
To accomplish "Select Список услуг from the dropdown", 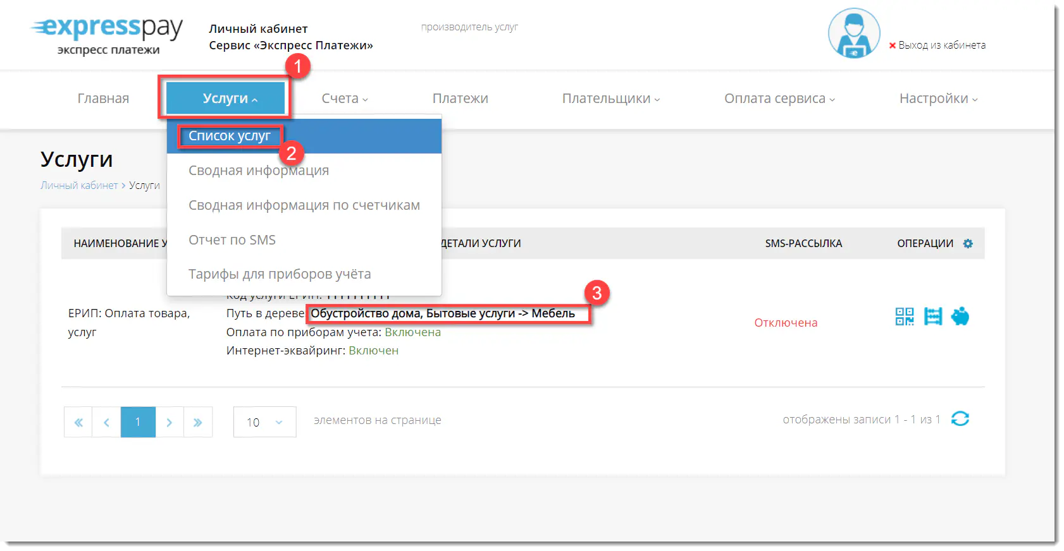I will point(230,136).
